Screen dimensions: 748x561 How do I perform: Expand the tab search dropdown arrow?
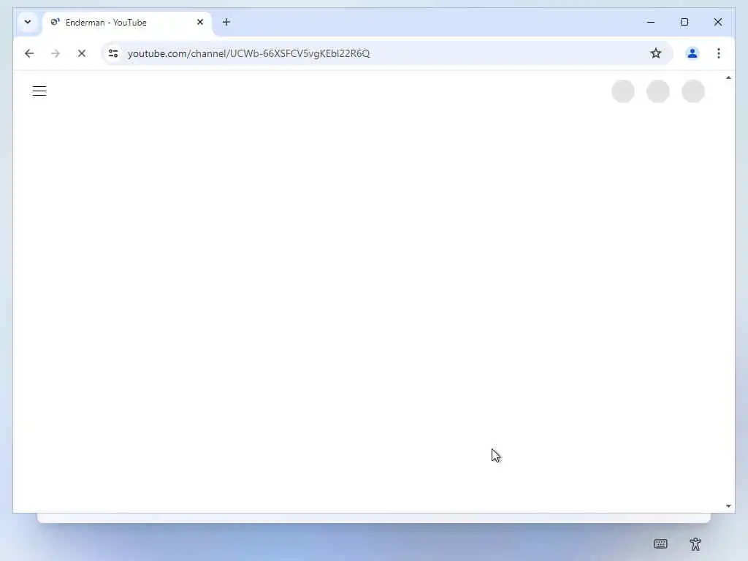click(28, 22)
